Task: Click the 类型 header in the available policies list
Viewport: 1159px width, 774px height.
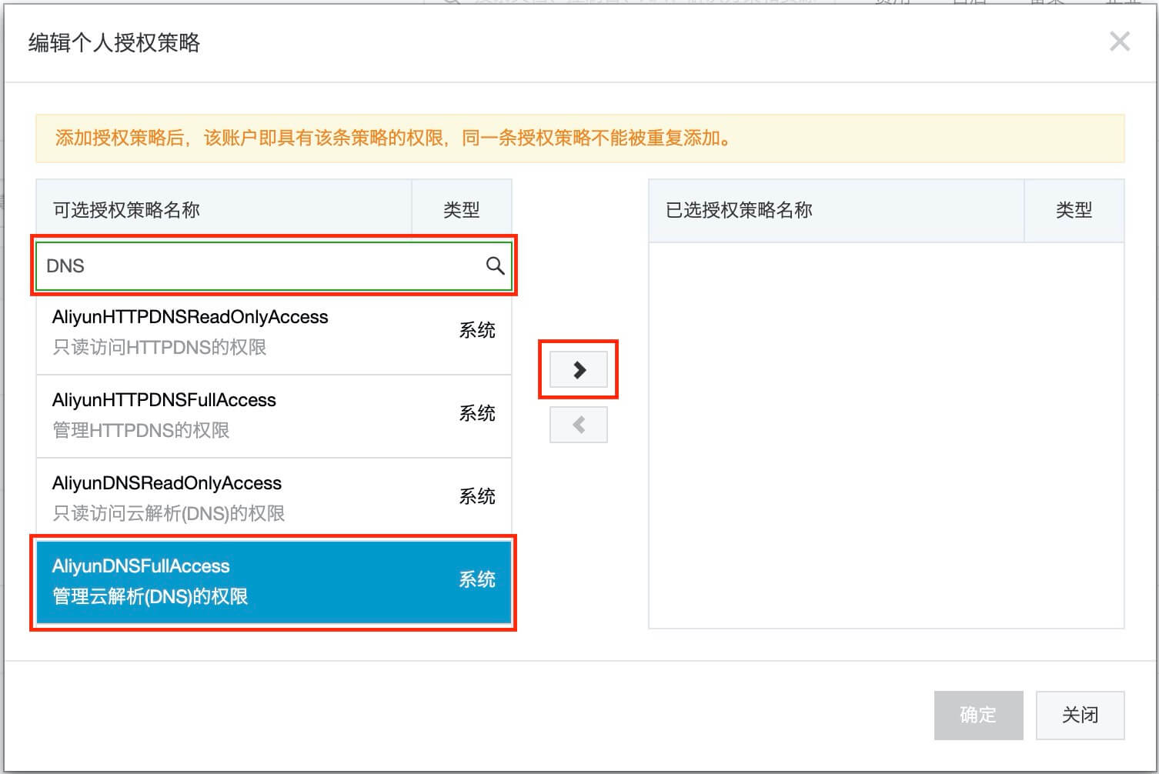Action: click(x=462, y=210)
